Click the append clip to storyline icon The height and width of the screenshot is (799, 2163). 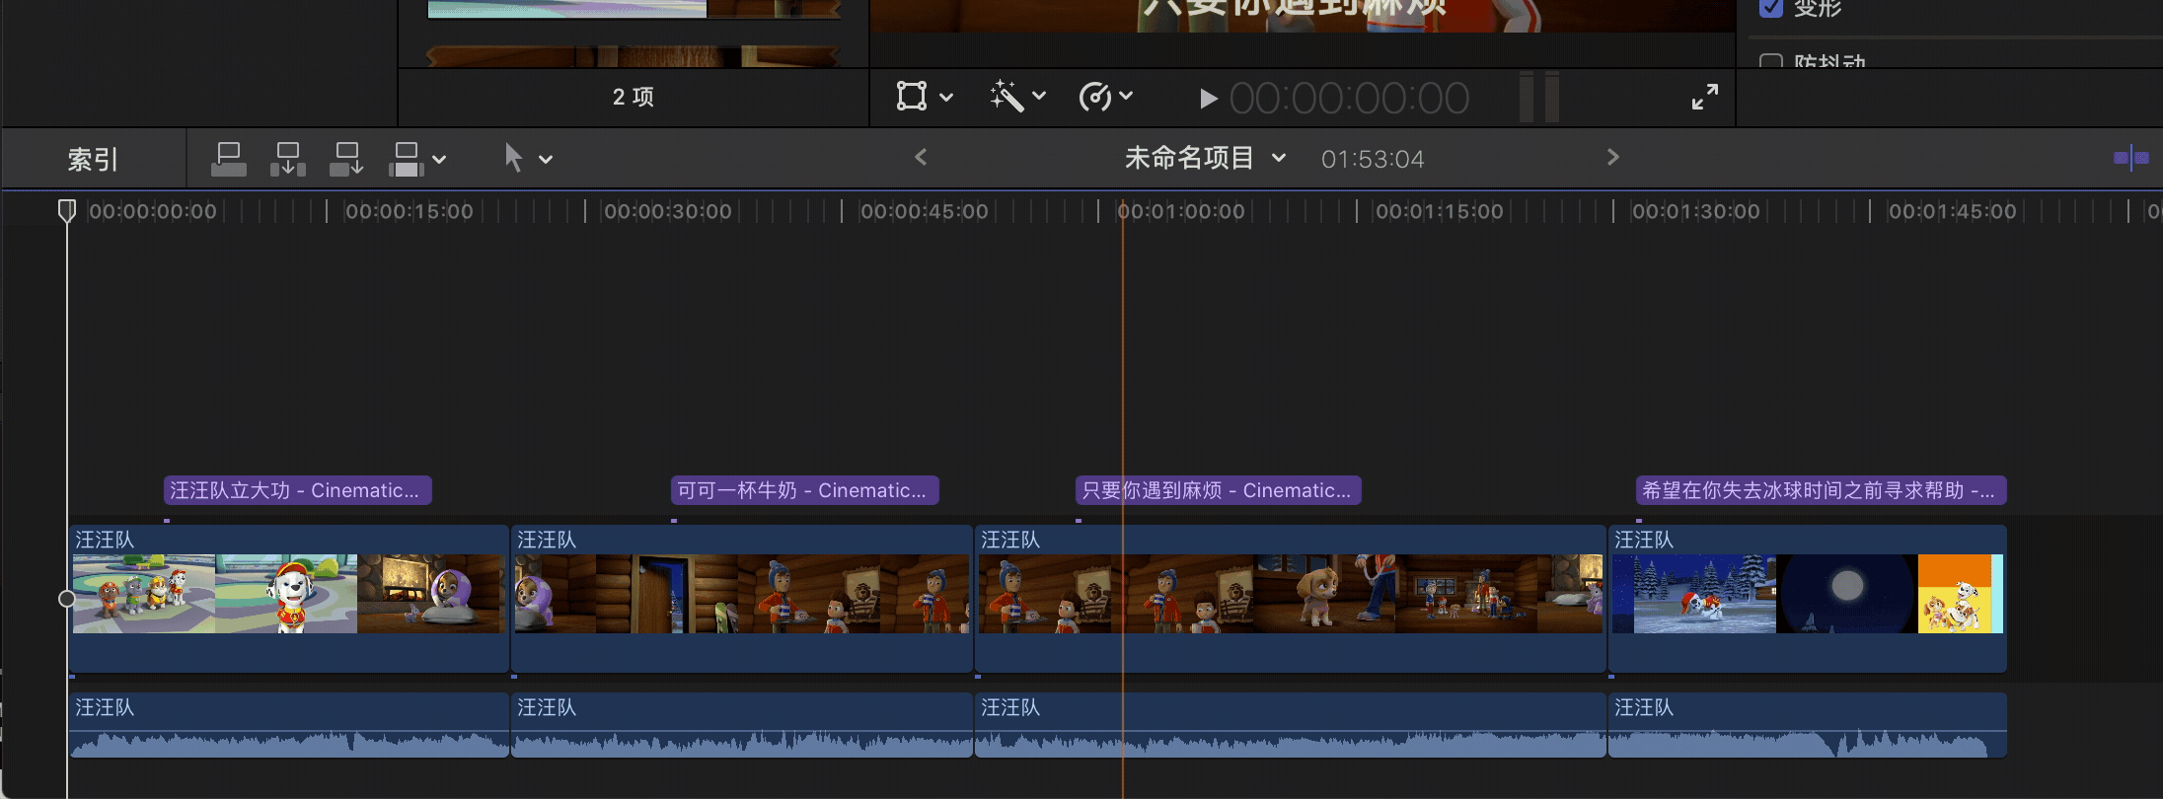click(346, 159)
